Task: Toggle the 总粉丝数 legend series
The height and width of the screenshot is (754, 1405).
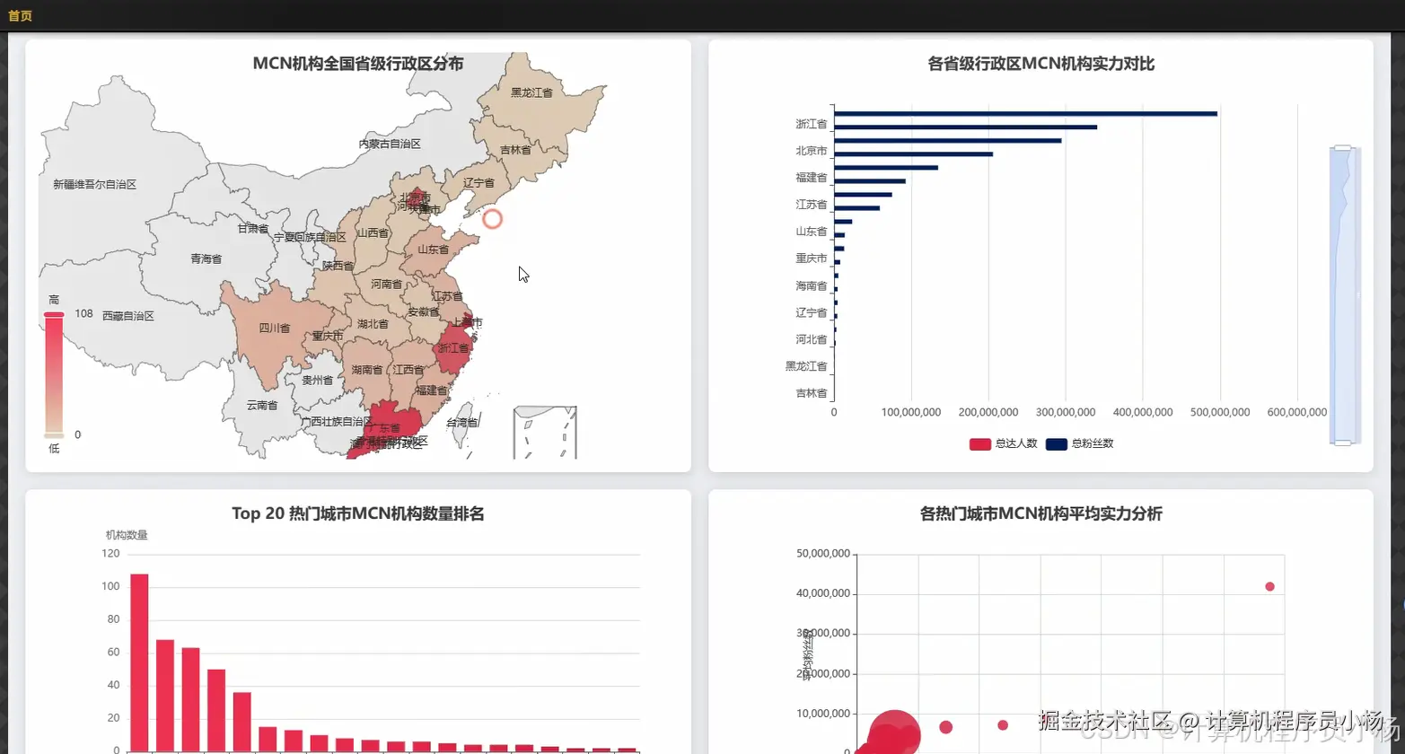Action: coord(1080,443)
